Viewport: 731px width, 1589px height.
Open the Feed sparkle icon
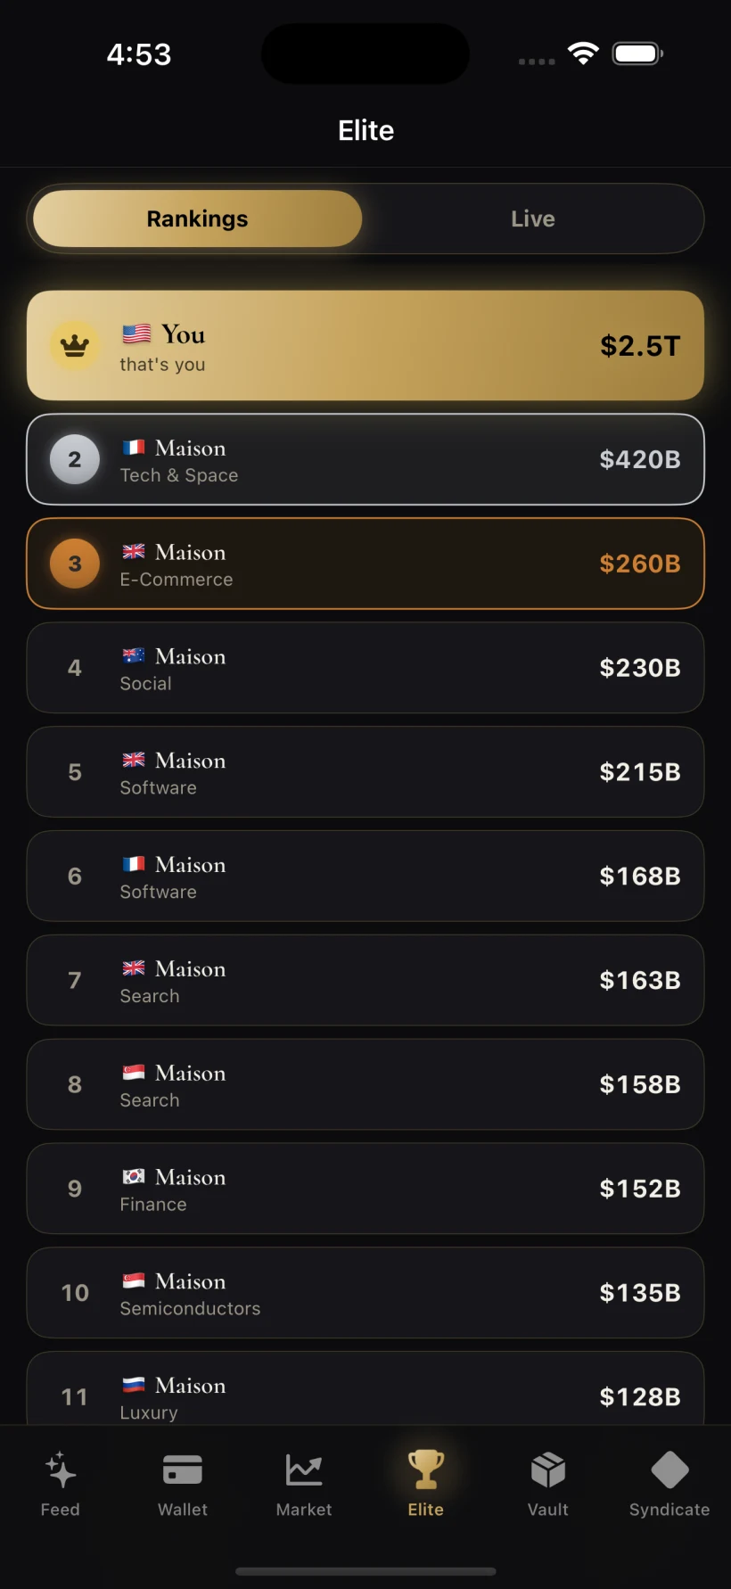(61, 1470)
